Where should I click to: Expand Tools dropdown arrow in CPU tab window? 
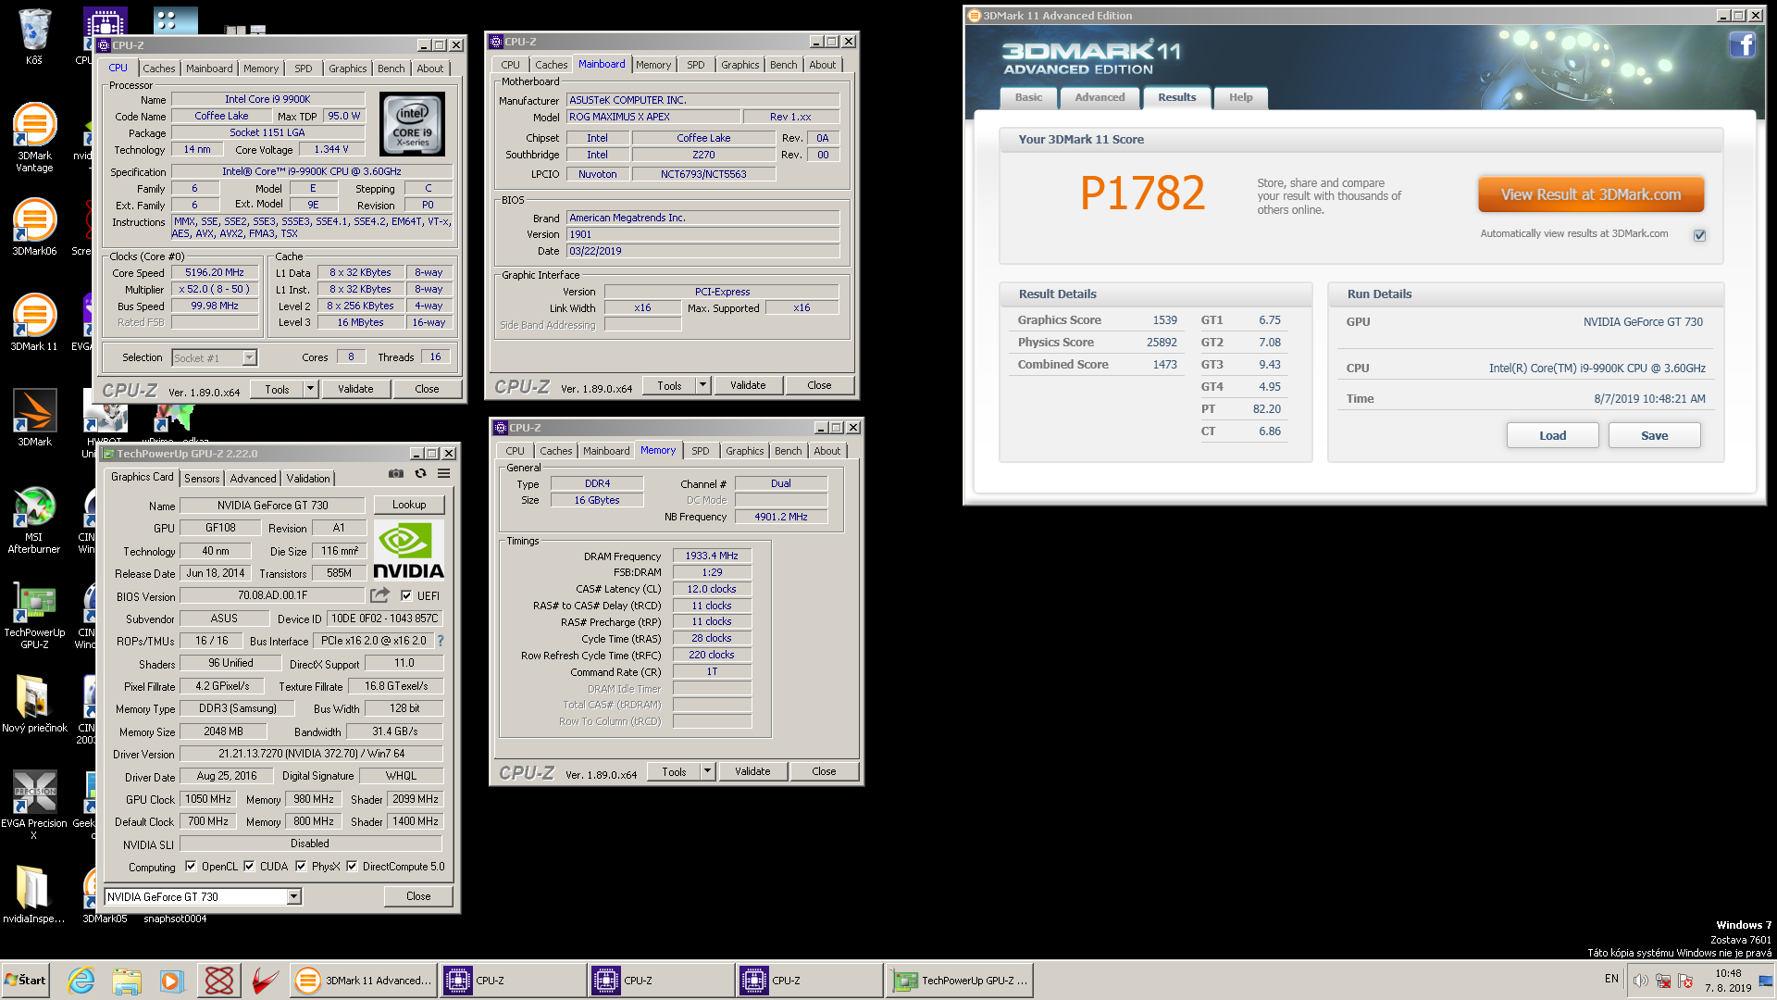pos(310,389)
